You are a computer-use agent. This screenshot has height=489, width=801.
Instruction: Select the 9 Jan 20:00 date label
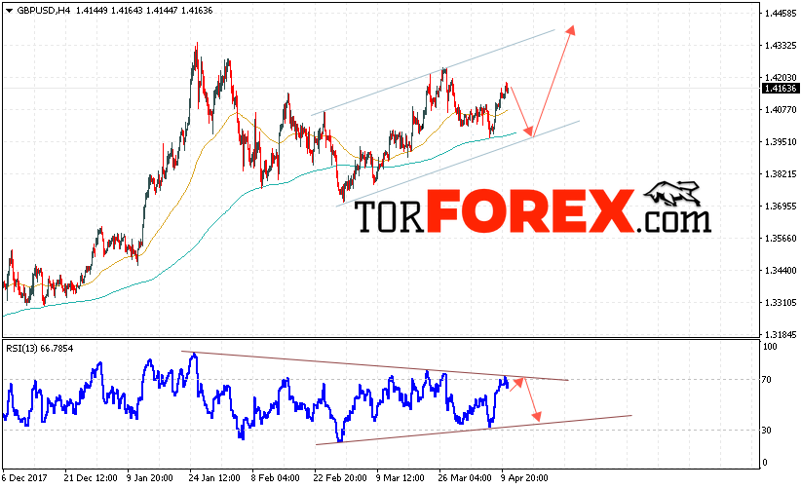(x=150, y=478)
